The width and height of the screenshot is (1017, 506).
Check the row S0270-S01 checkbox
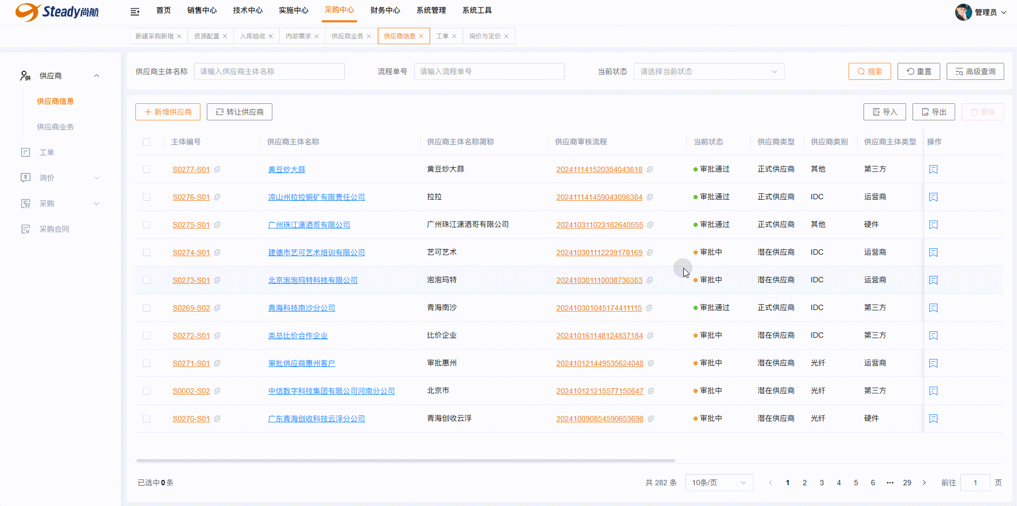click(147, 419)
